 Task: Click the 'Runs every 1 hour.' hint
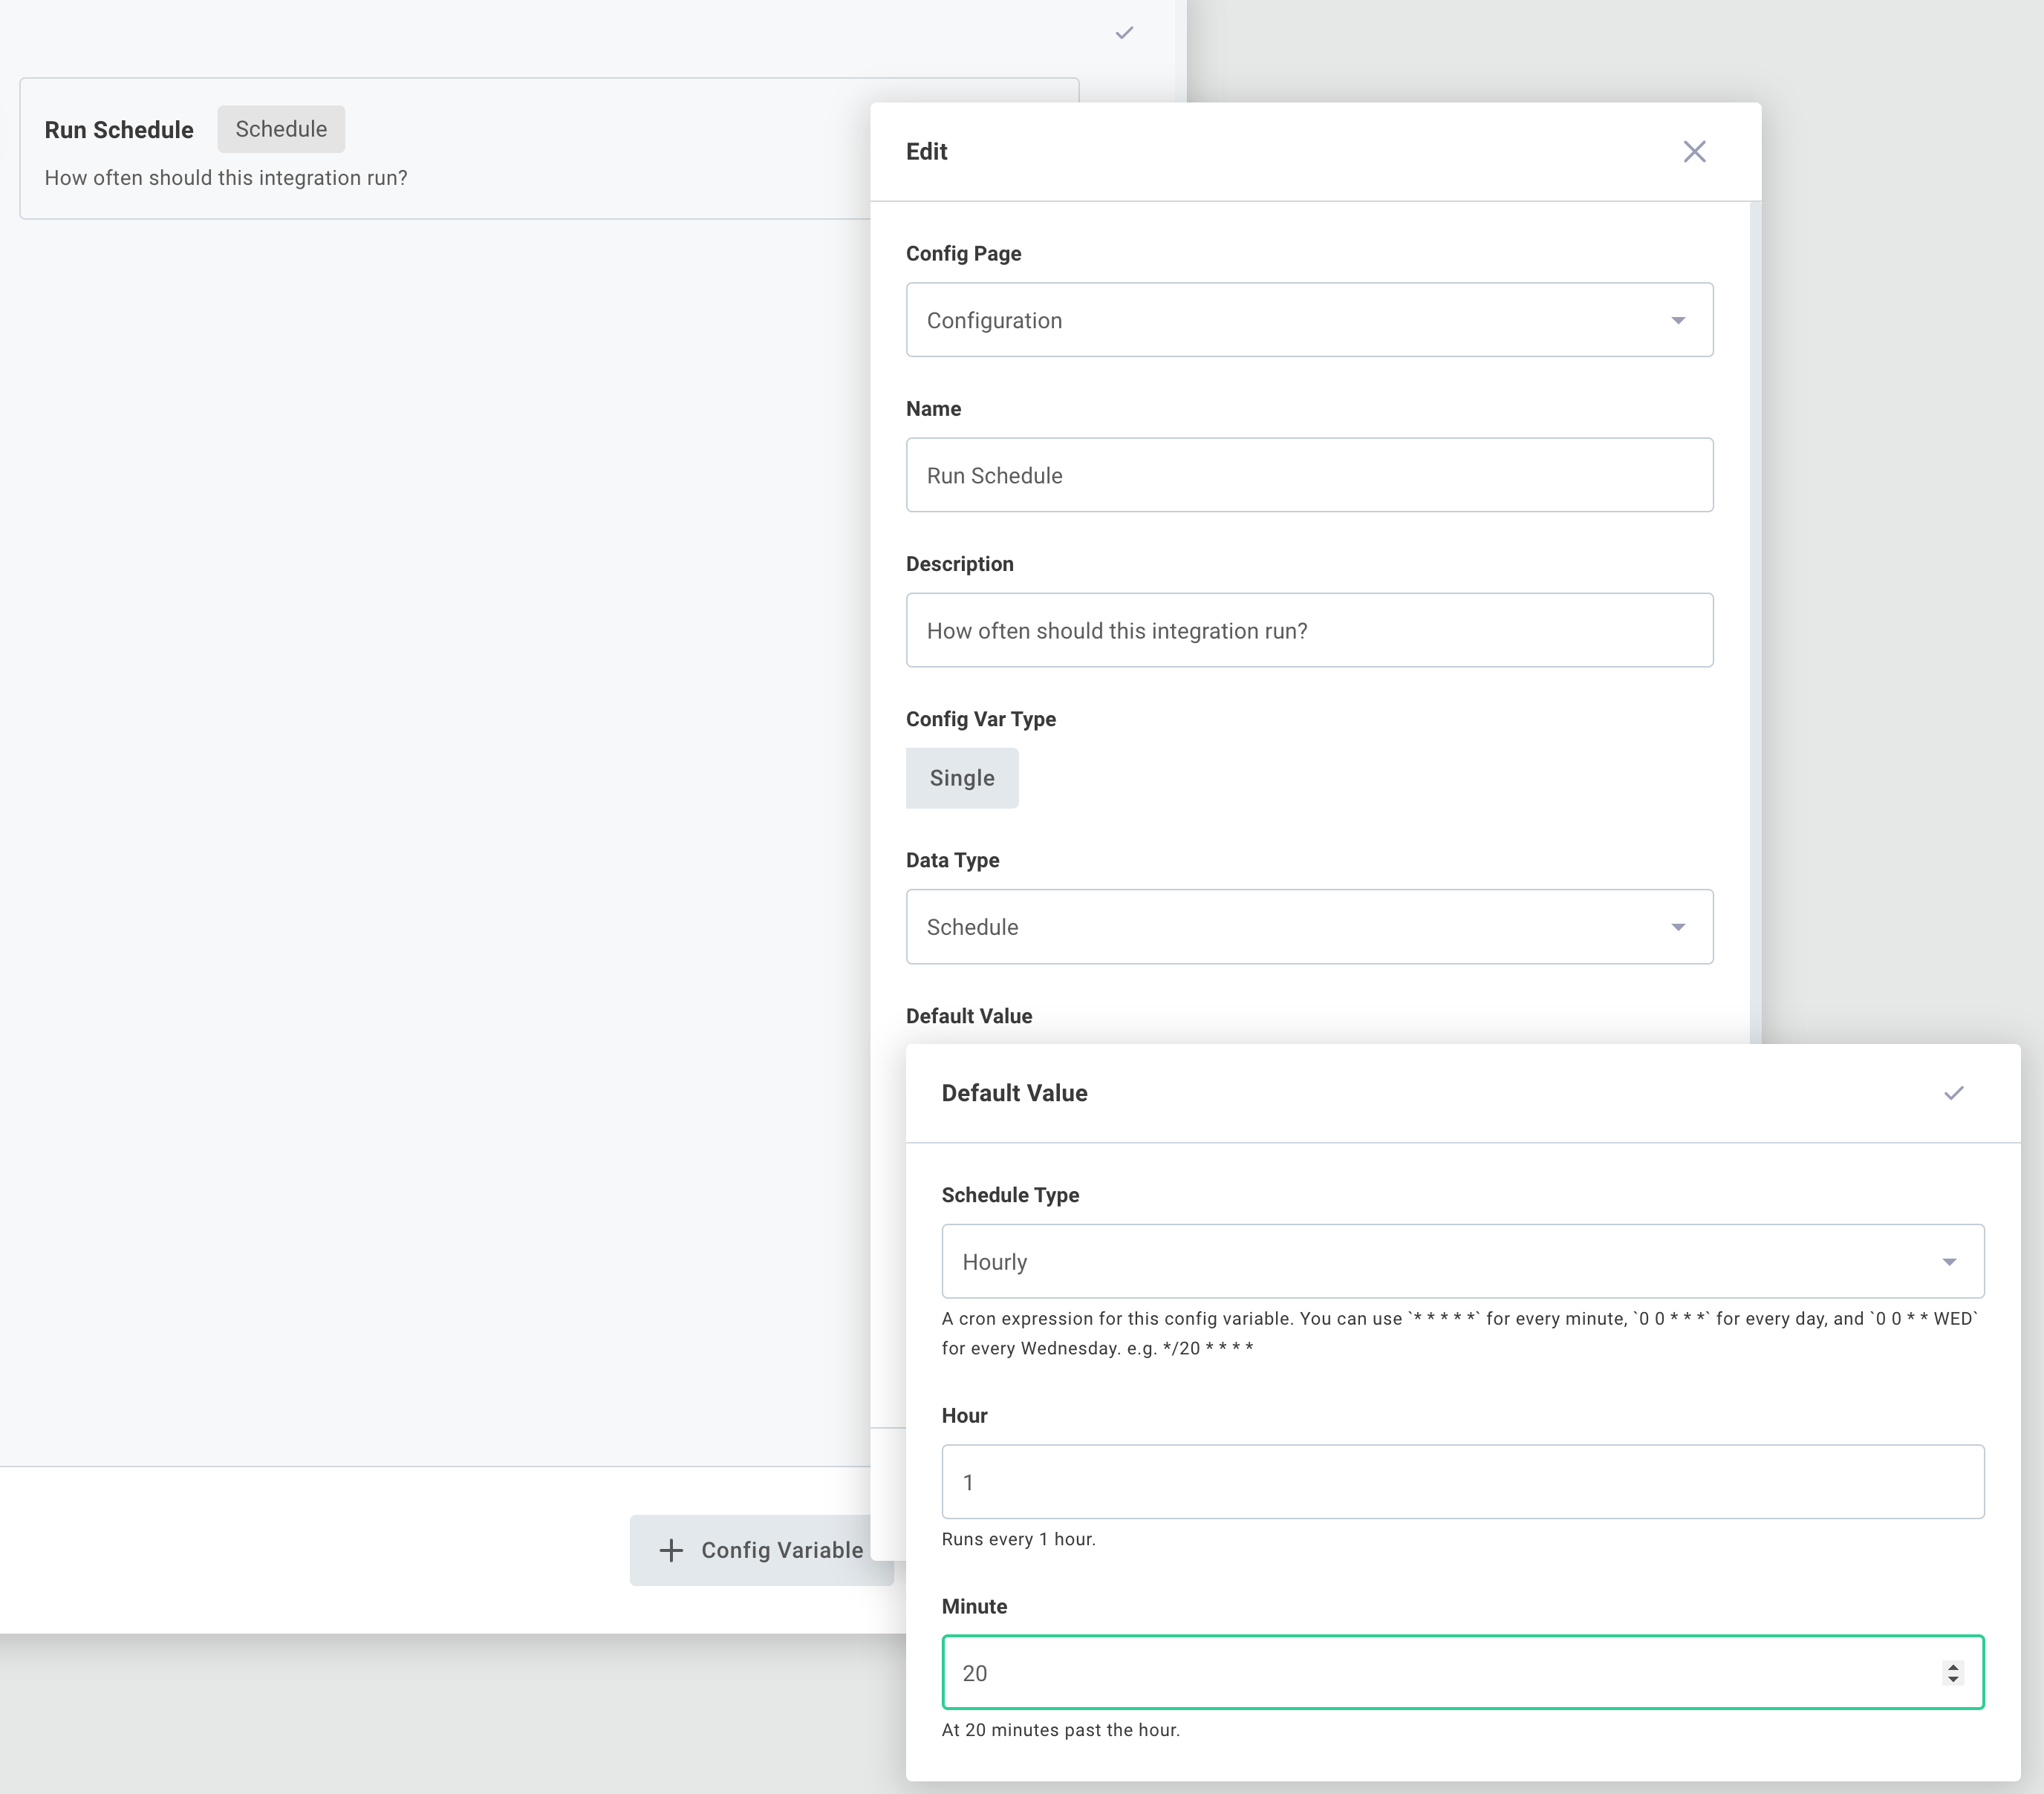point(1018,1539)
